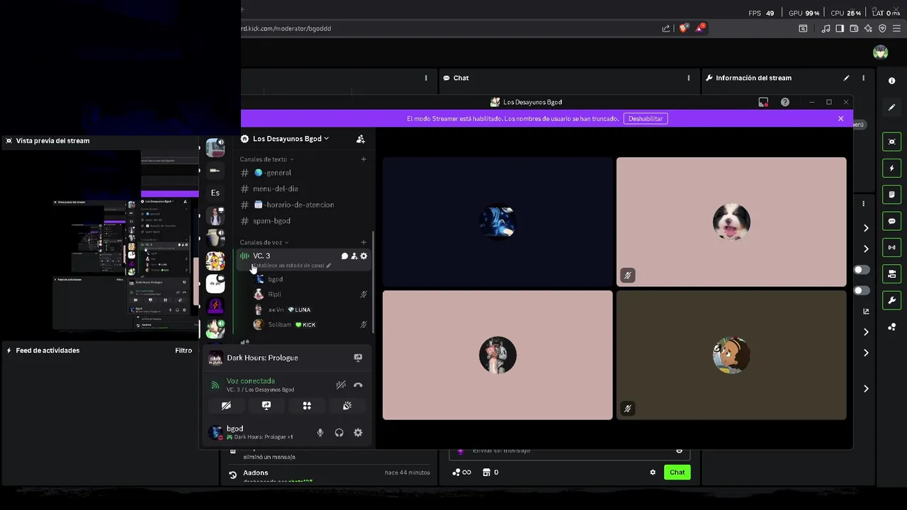
Task: Click the Filtro button in activity feed
Action: [x=184, y=351]
